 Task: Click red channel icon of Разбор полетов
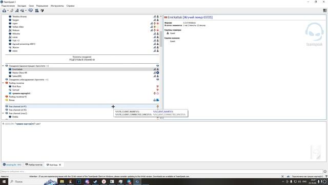(7, 83)
